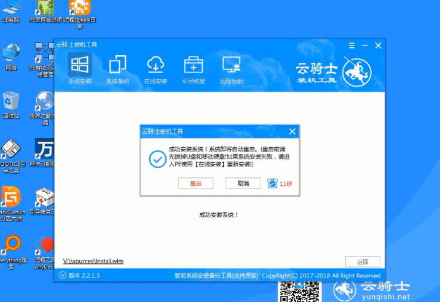This screenshot has height=302, width=440.
Task: Click the 11秒 countdown text
Action: coord(286,184)
